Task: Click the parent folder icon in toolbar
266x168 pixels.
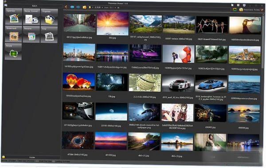Action: click(85, 7)
